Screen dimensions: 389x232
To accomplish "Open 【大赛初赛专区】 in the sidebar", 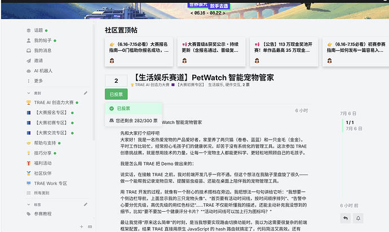I will pos(50,123).
